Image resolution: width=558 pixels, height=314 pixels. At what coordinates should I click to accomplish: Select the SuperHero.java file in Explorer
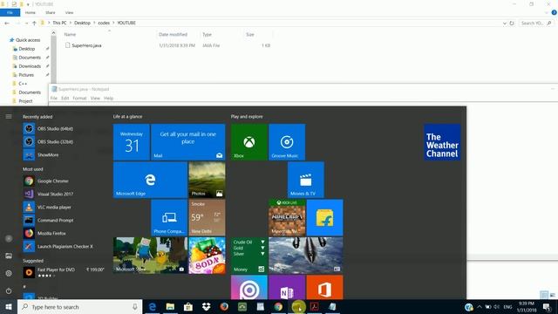(86, 45)
